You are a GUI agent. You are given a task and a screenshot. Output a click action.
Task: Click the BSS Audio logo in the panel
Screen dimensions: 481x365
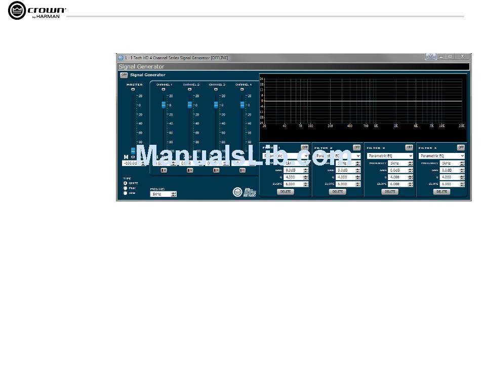pyautogui.click(x=250, y=192)
